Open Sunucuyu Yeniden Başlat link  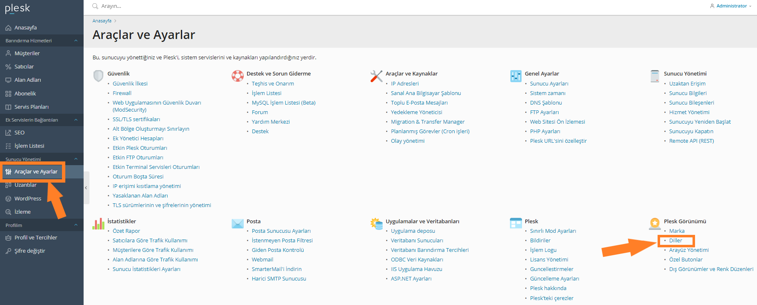700,122
